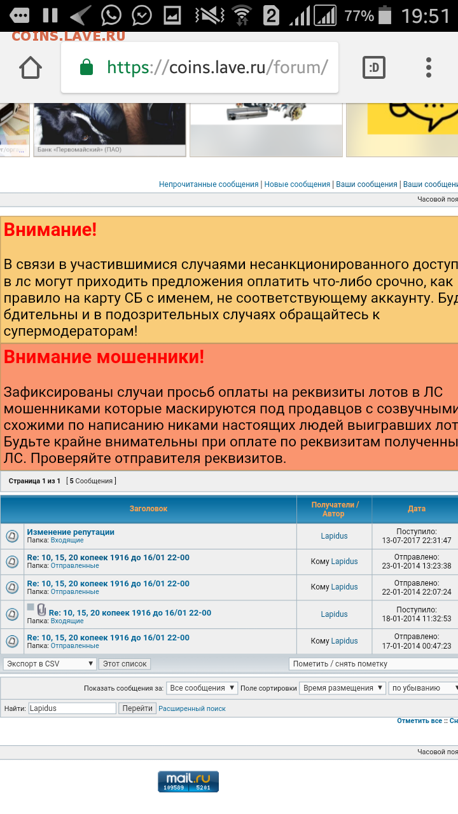Click the yellow chat-bubble ad banner
458x814 pixels.
pos(402,130)
